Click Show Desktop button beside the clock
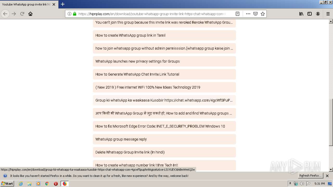This screenshot has height=187, width=333. [x=330, y=184]
